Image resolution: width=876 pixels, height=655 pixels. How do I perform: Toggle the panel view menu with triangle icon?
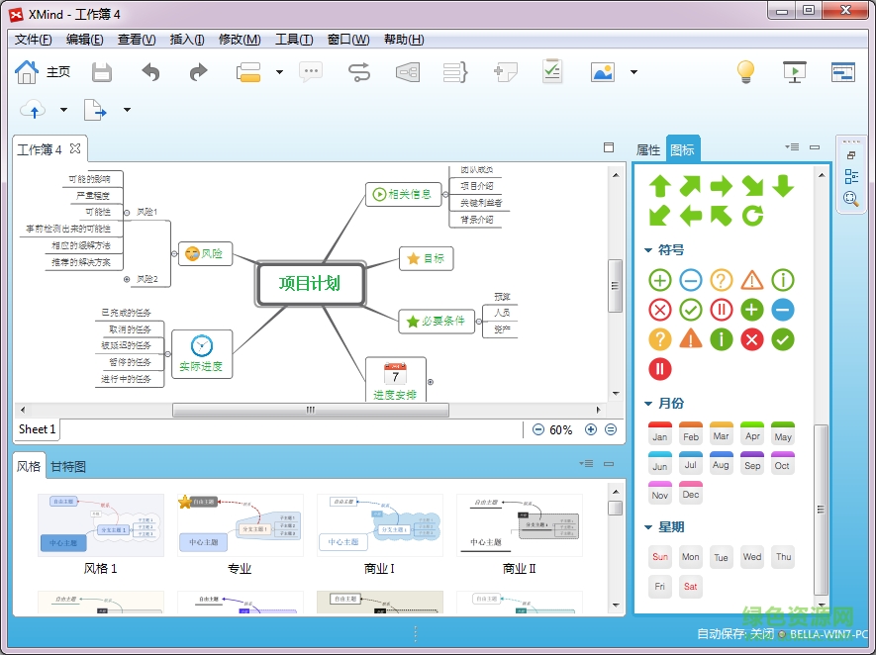(x=791, y=145)
